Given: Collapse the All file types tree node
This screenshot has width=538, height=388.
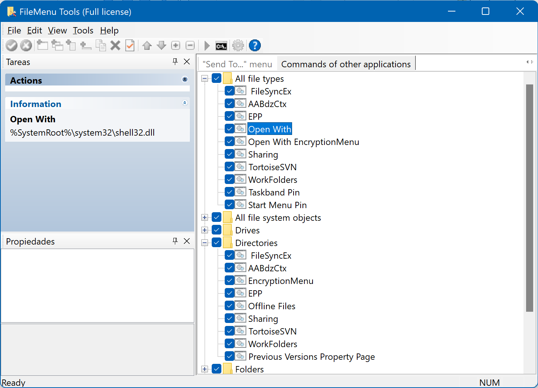Looking at the screenshot, I should pos(205,78).
